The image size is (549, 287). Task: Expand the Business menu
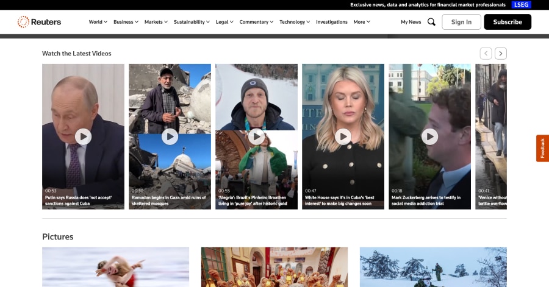126,22
